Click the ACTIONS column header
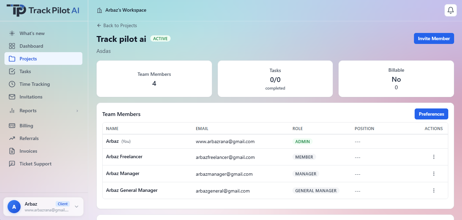The image size is (462, 220). coord(434,129)
